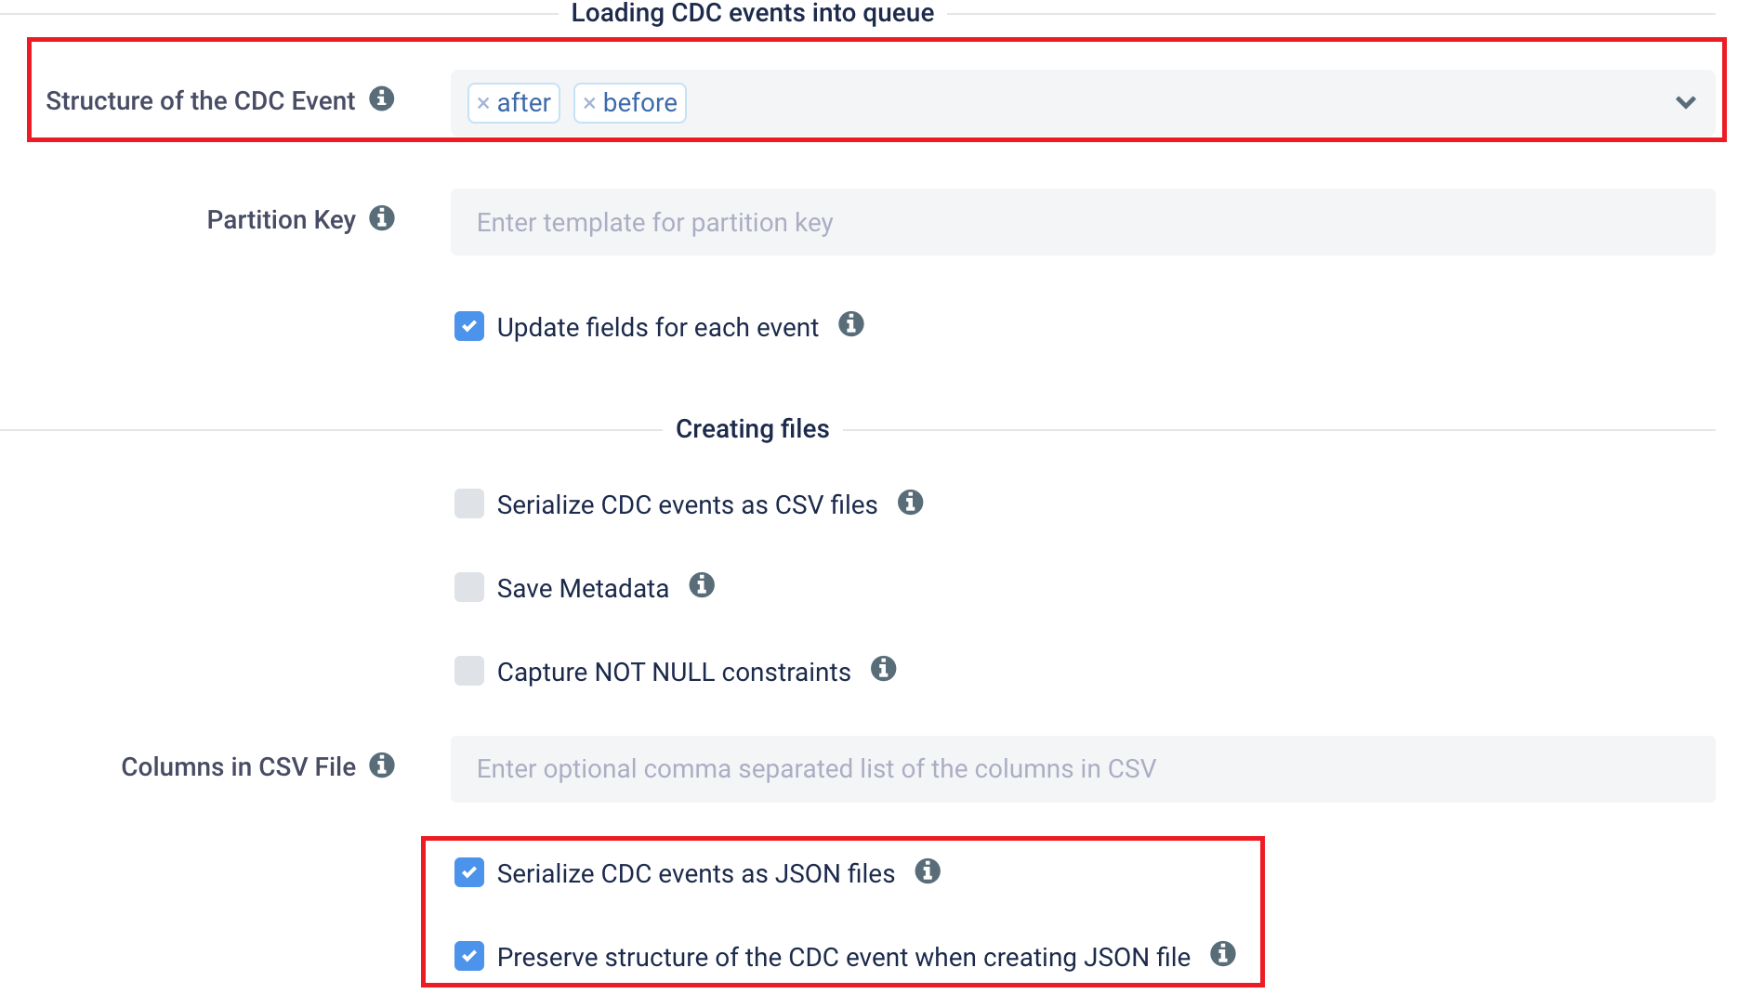The width and height of the screenshot is (1738, 994).
Task: Click info icon next to Columns in CSV File
Action: coord(382,765)
